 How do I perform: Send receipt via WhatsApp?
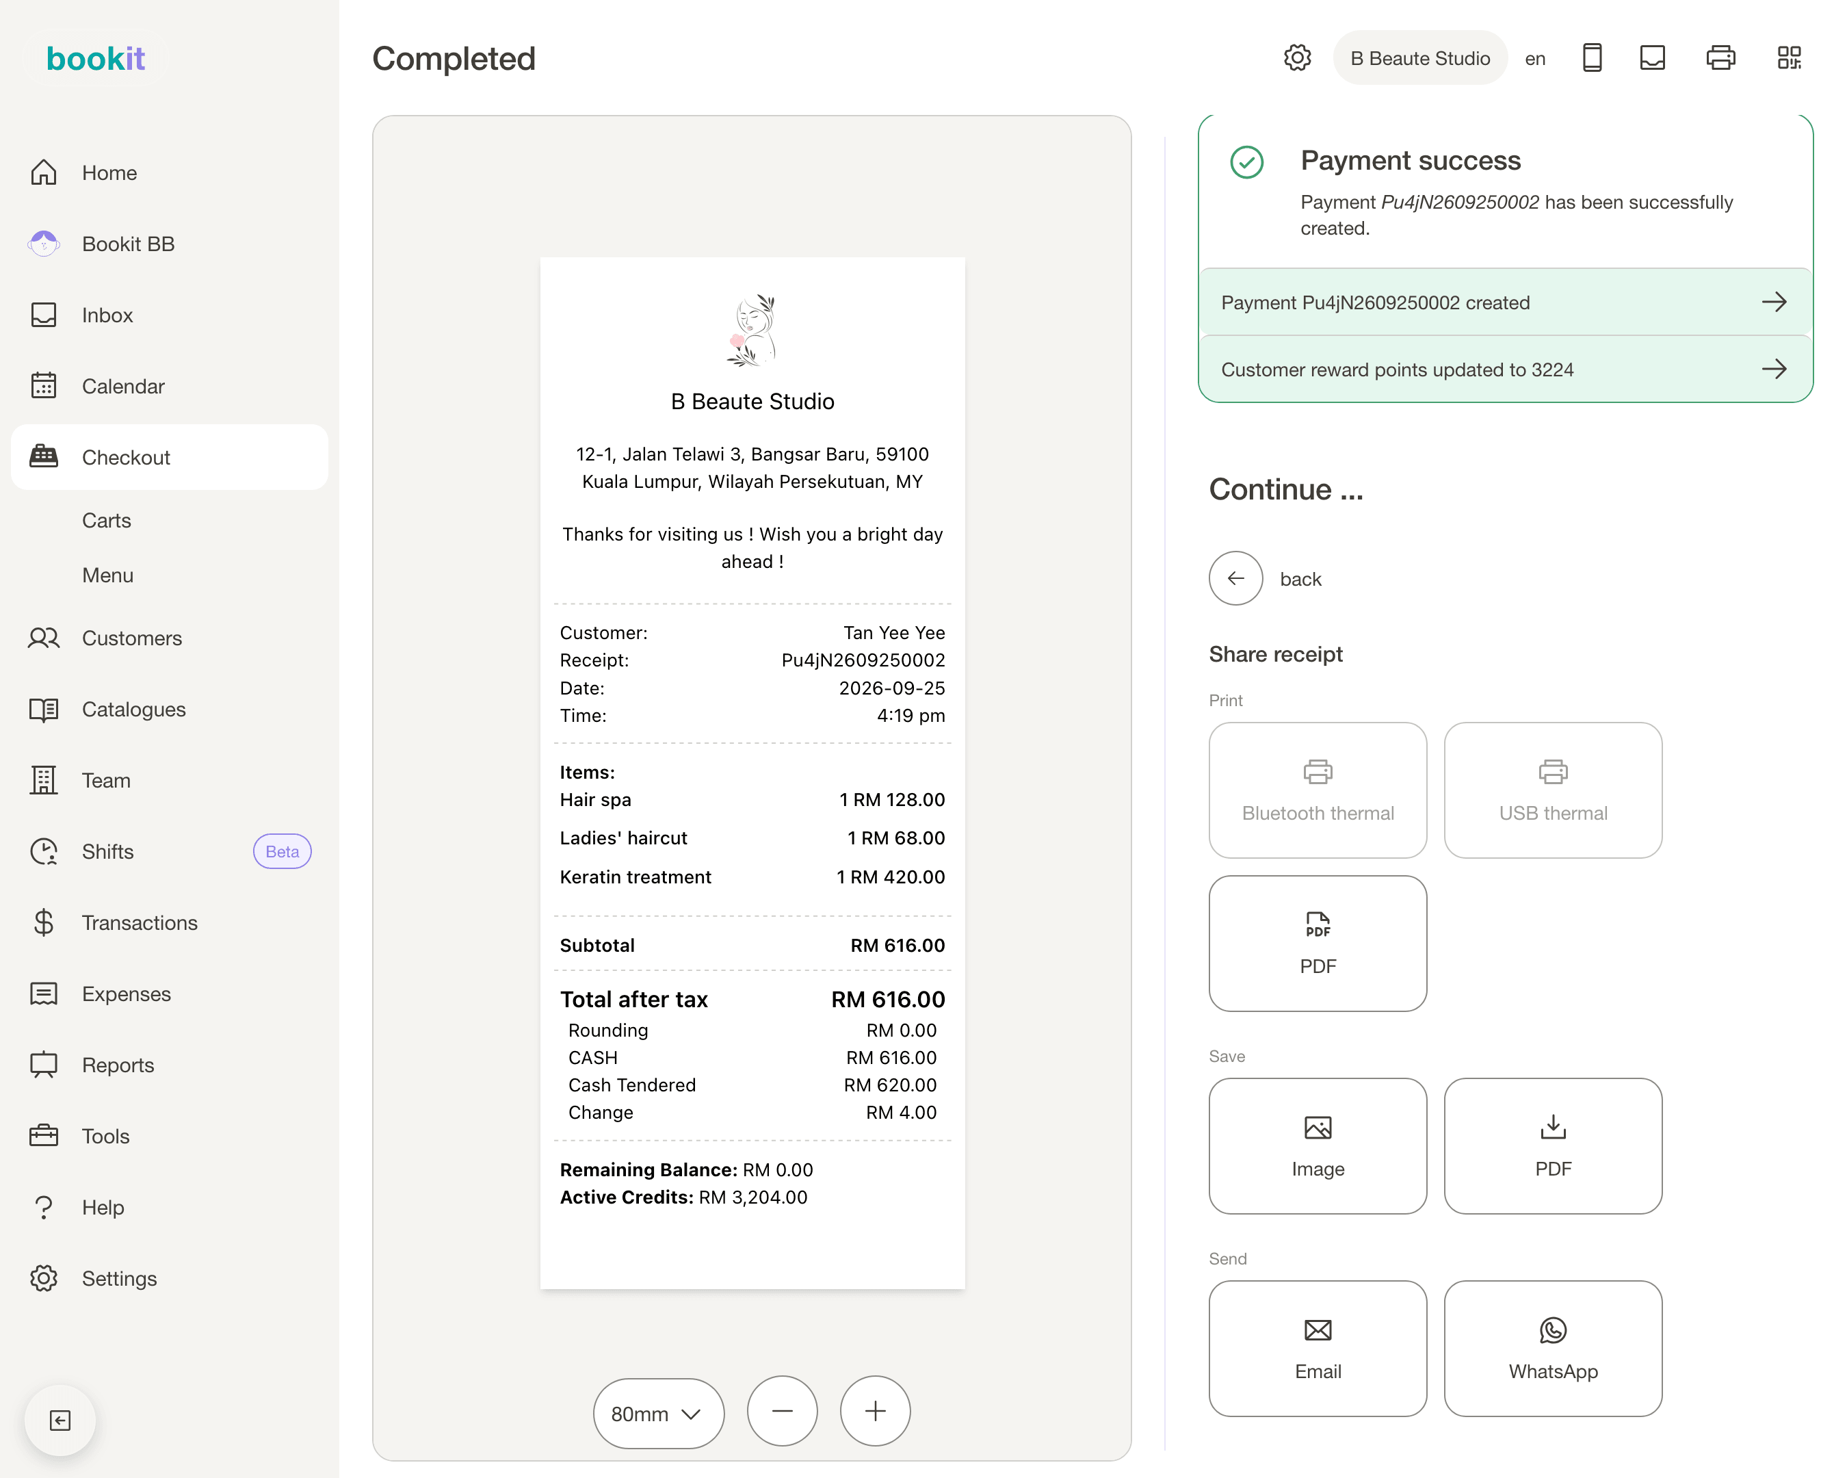pos(1553,1349)
